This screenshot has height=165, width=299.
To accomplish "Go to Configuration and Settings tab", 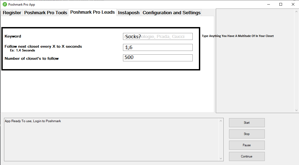I will (171, 13).
